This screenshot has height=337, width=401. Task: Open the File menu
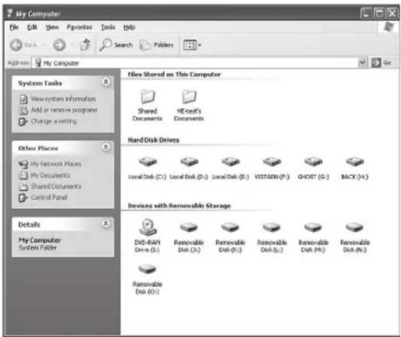coord(14,27)
